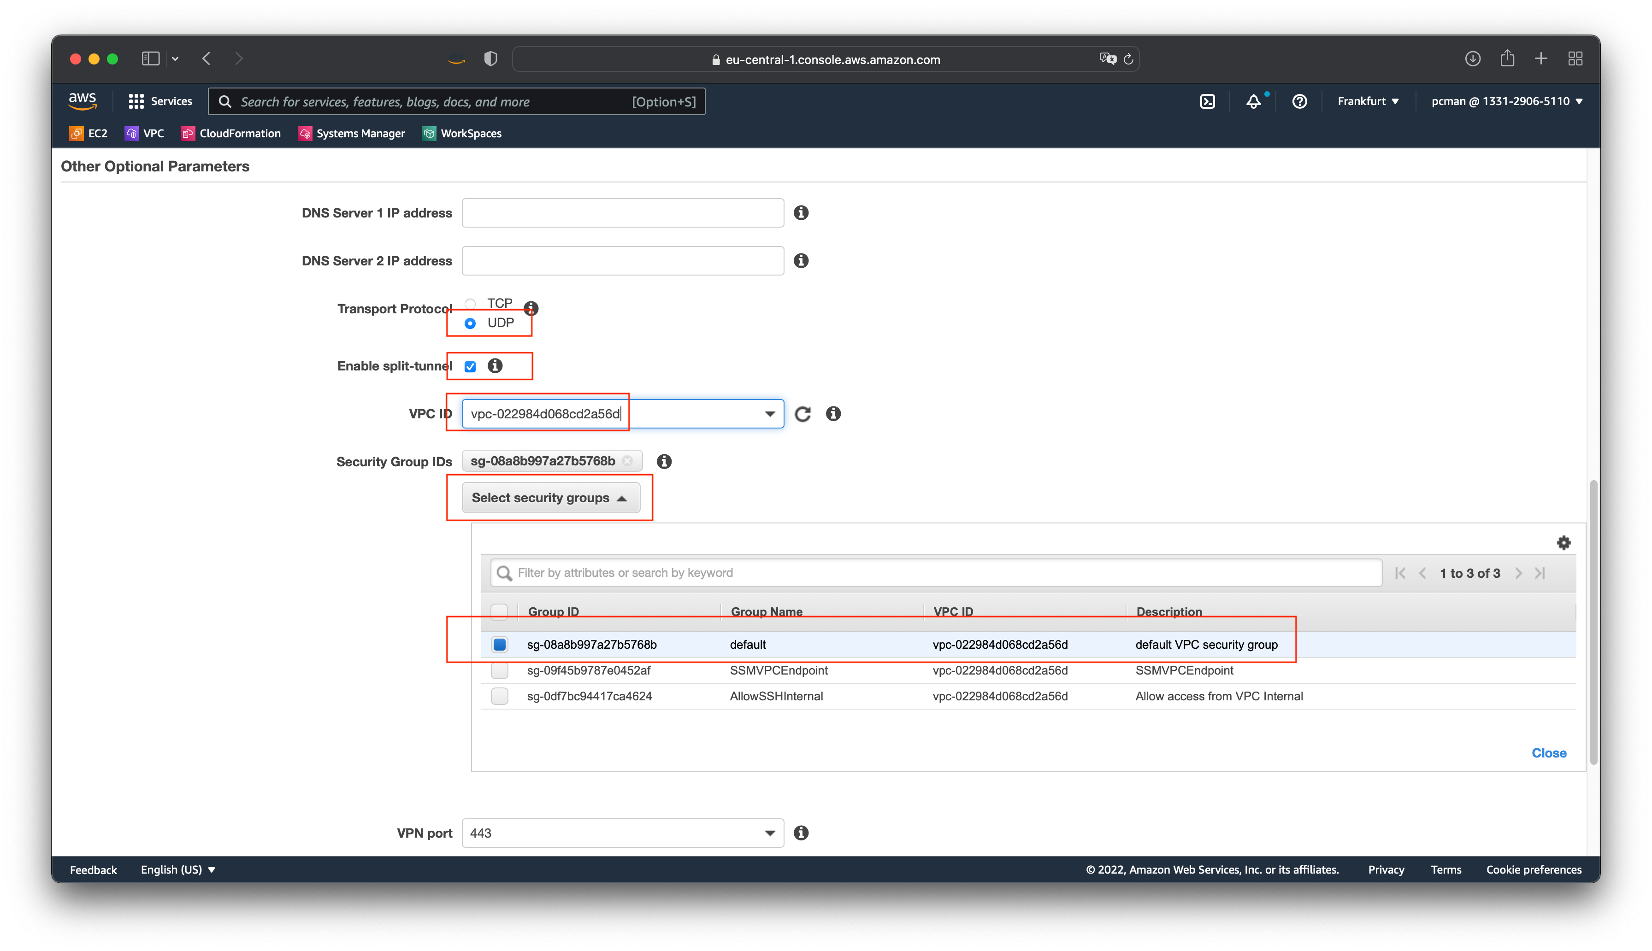Go to last page of security groups
1652x951 pixels.
point(1540,573)
